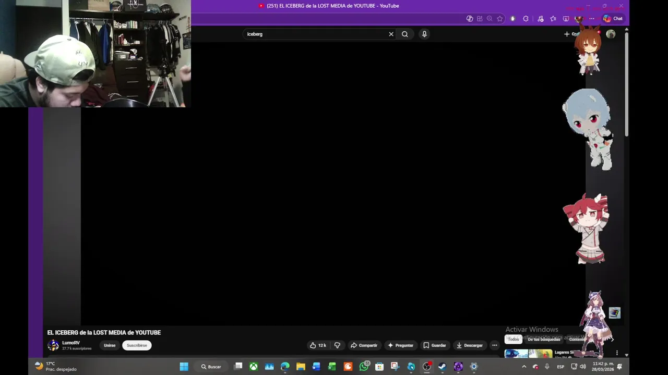This screenshot has height=375, width=668.
Task: Save the video with Guardar
Action: tap(435, 345)
